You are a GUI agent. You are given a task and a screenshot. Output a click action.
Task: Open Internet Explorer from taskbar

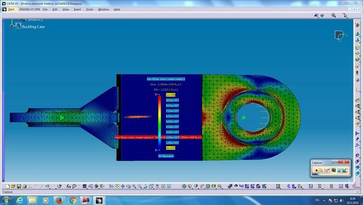[20, 201]
